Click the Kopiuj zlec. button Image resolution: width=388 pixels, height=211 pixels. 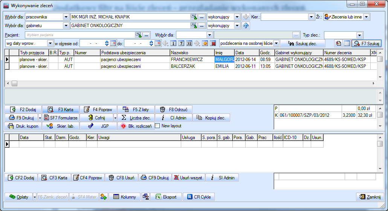click(211, 118)
